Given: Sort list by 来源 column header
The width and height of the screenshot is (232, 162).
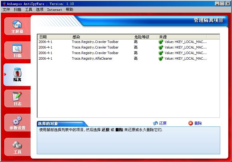Looking at the screenshot, I should (182, 37).
